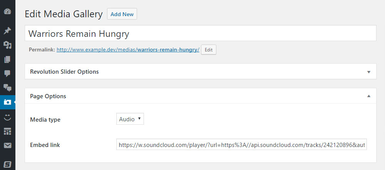
Task: Open the warriors-remain-hungry permalink URL
Action: 128,50
